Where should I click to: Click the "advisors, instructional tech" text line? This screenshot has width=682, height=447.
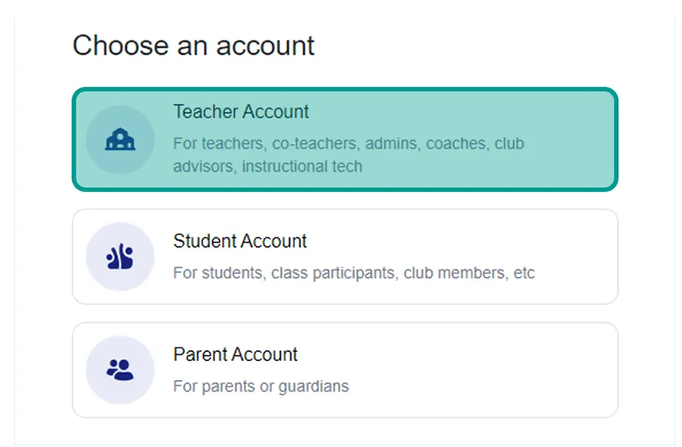pos(268,166)
